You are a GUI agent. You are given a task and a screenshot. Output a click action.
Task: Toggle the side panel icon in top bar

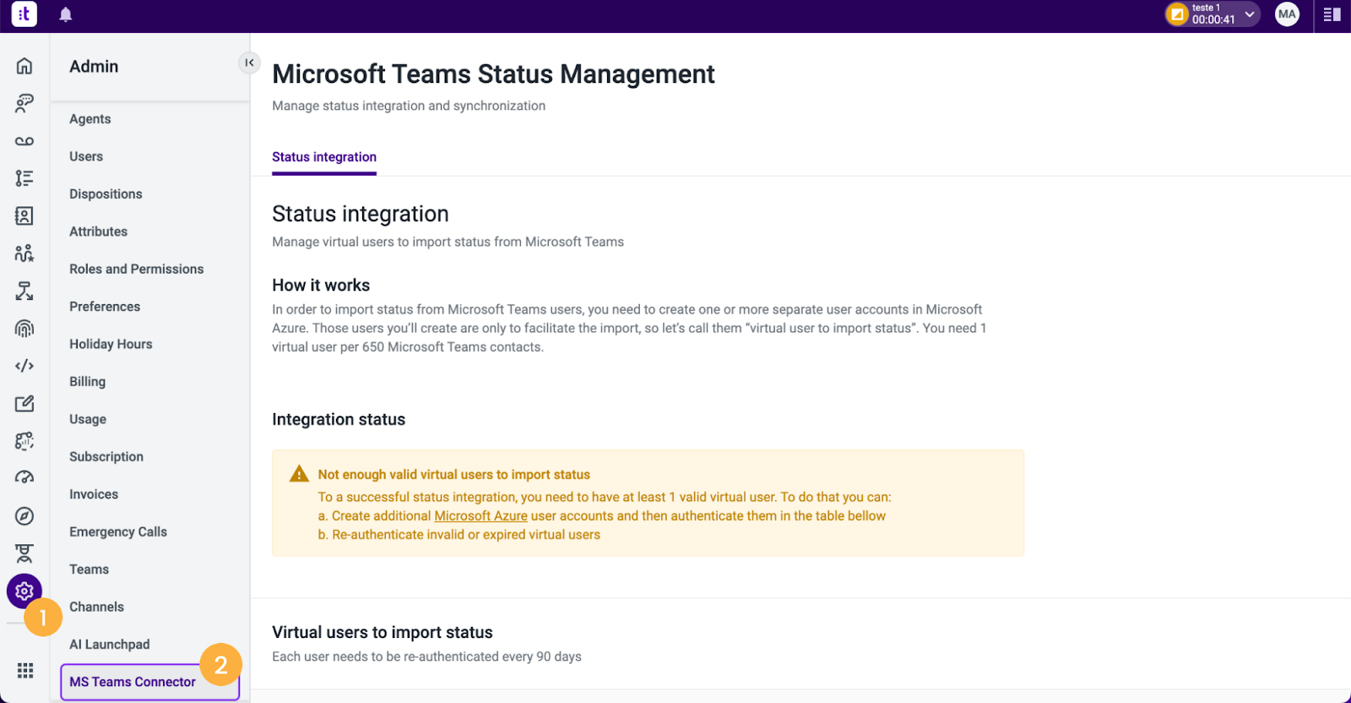pos(1332,14)
